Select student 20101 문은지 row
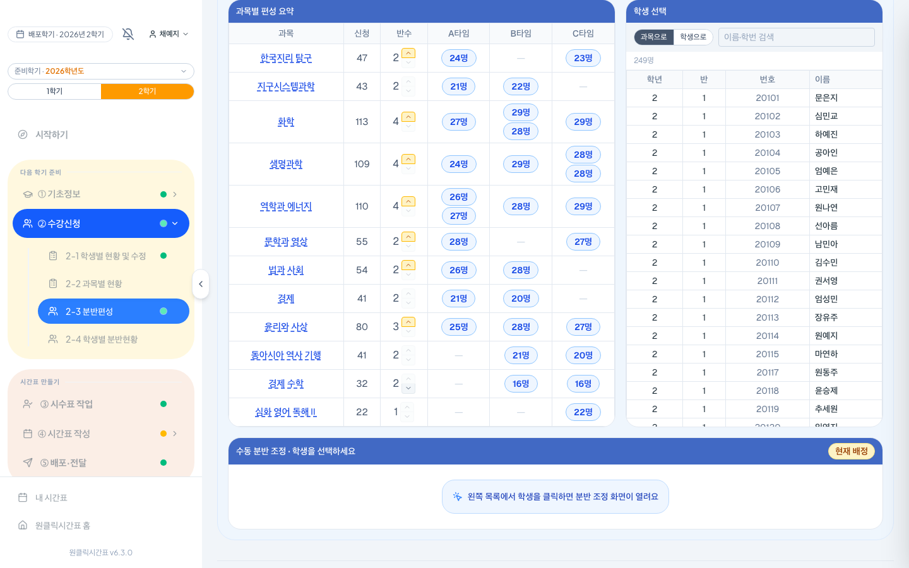The image size is (909, 568). (754, 98)
